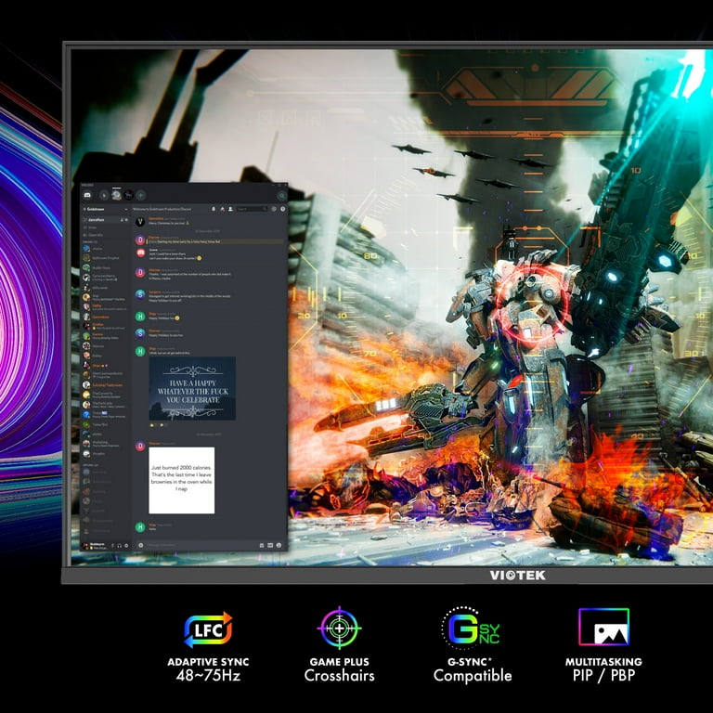Open the inbox mentions icon beside help
The width and height of the screenshot is (713, 713).
274,209
